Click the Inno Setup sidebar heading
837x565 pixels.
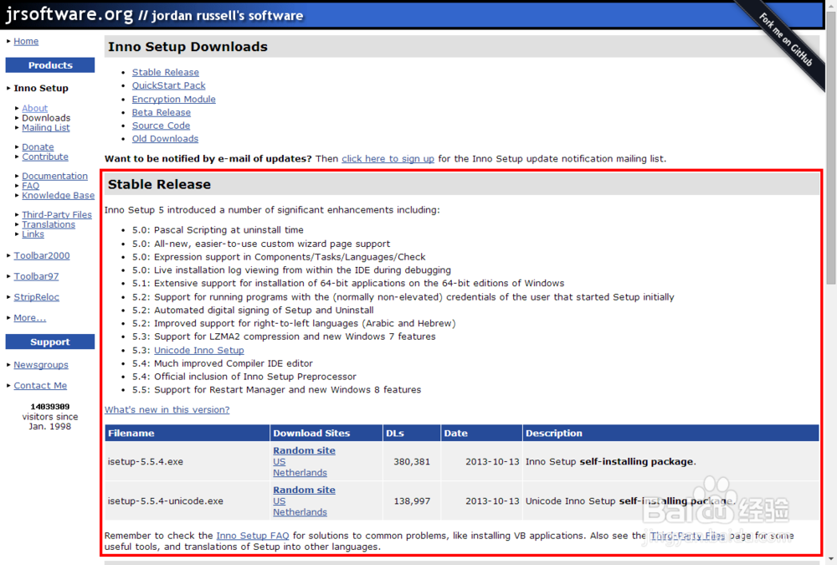[41, 88]
